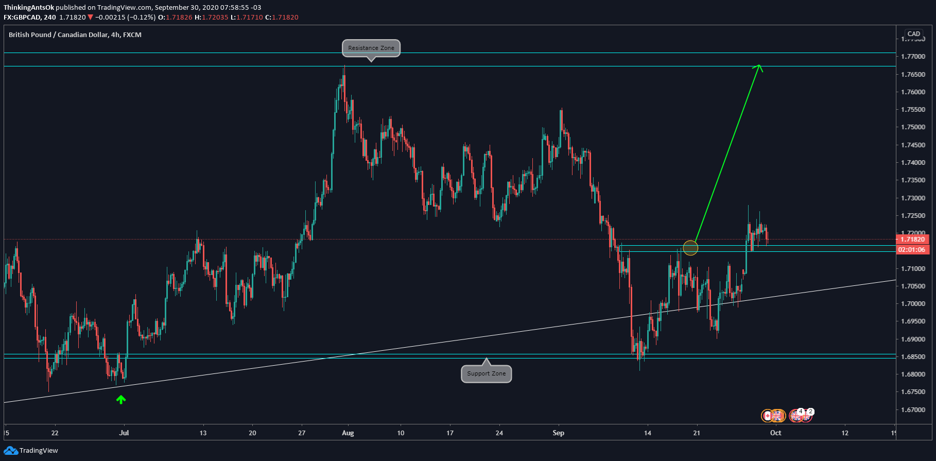This screenshot has width=936, height=461.
Task: Click the Jul label on the time axis
Action: click(x=124, y=433)
